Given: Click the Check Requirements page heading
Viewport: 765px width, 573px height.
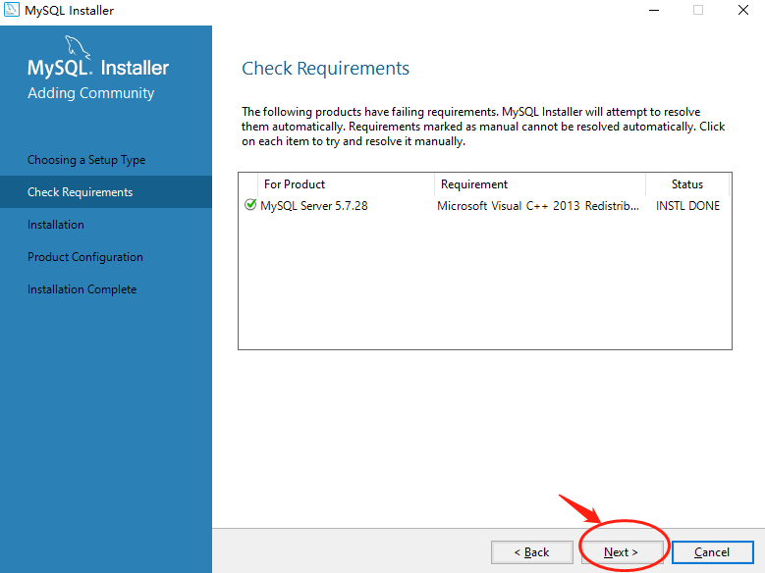Looking at the screenshot, I should [325, 69].
